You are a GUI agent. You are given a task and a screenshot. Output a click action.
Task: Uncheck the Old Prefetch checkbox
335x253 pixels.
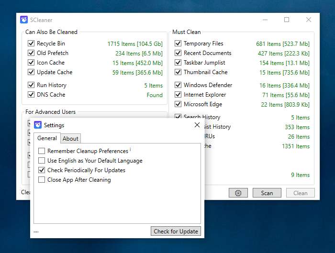pos(31,53)
